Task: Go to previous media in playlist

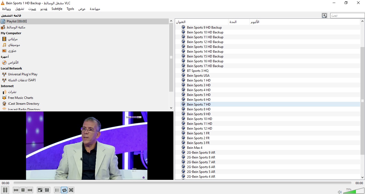Action: tap(16, 190)
